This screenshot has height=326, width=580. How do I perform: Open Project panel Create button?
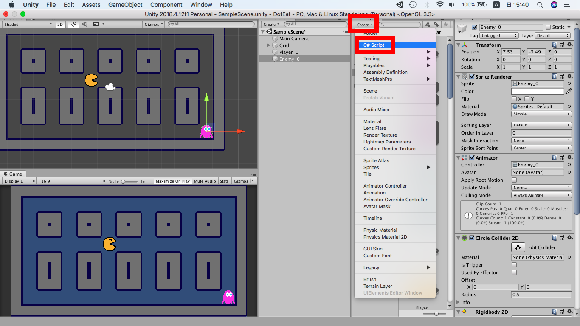pyautogui.click(x=365, y=25)
